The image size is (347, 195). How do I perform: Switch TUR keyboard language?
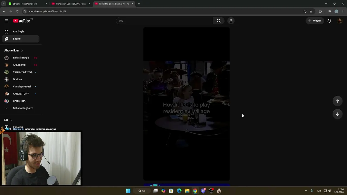point(319,191)
